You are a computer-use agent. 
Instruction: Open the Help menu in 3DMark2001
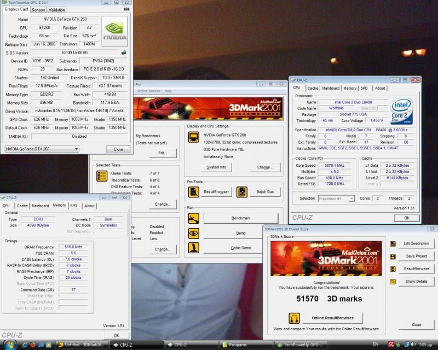(168, 91)
